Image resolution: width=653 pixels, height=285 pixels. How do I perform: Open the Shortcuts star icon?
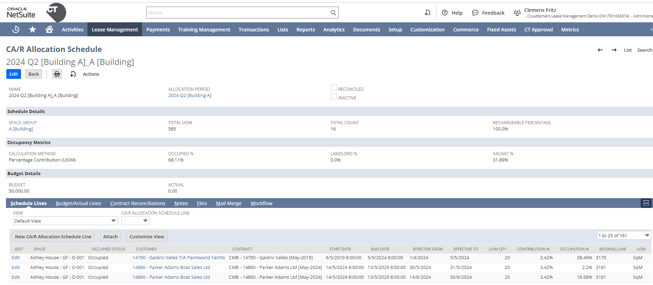tap(33, 30)
